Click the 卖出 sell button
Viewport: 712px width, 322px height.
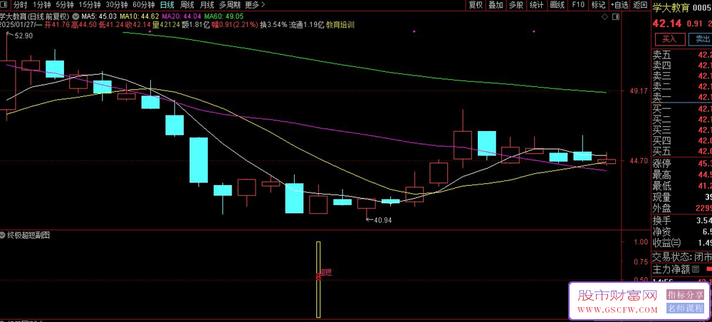pos(700,39)
